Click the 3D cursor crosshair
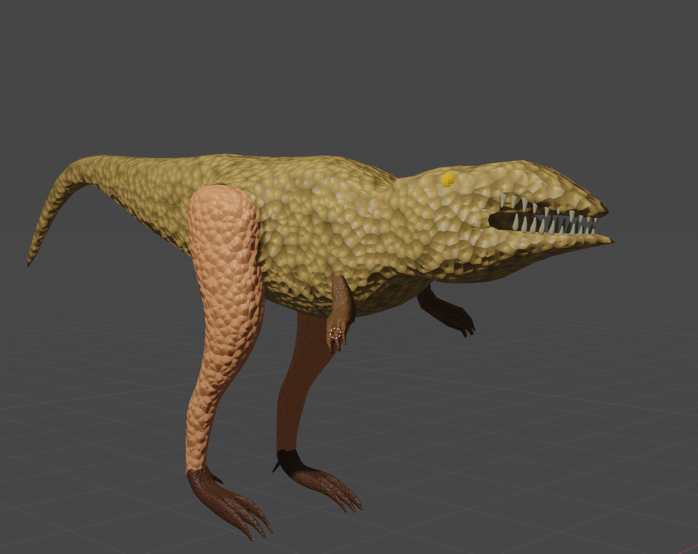This screenshot has height=554, width=698. point(335,333)
